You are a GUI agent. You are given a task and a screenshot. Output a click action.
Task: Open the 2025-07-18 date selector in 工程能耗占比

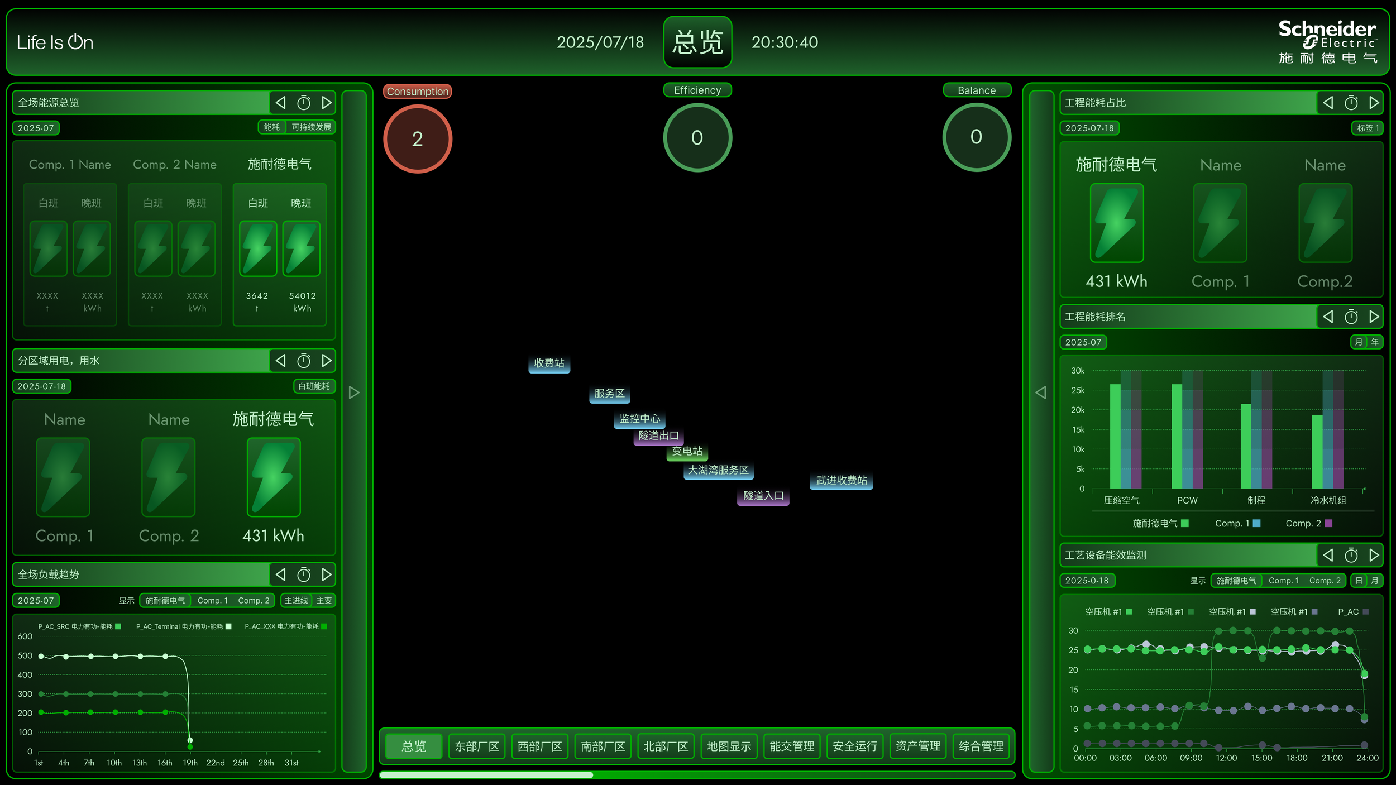click(1089, 128)
